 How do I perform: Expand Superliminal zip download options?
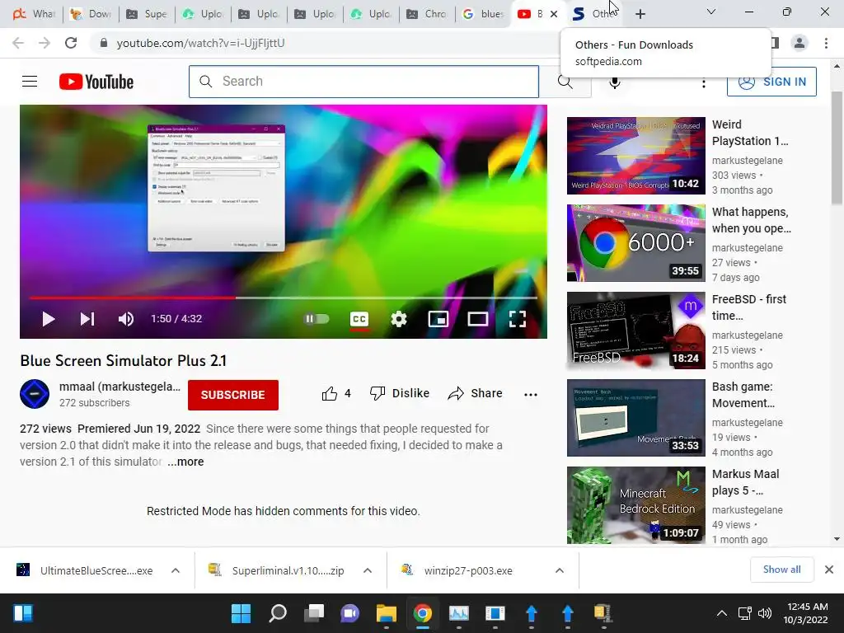click(x=368, y=570)
